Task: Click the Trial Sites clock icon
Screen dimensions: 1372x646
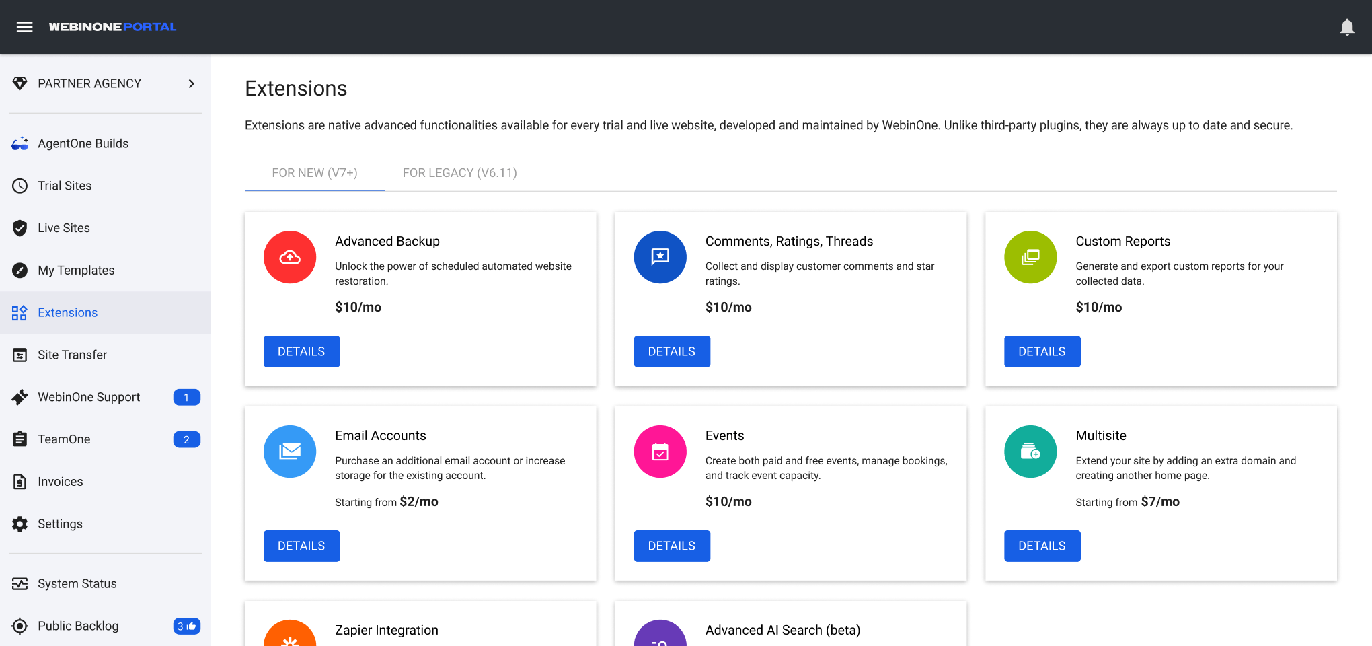Action: 20,186
